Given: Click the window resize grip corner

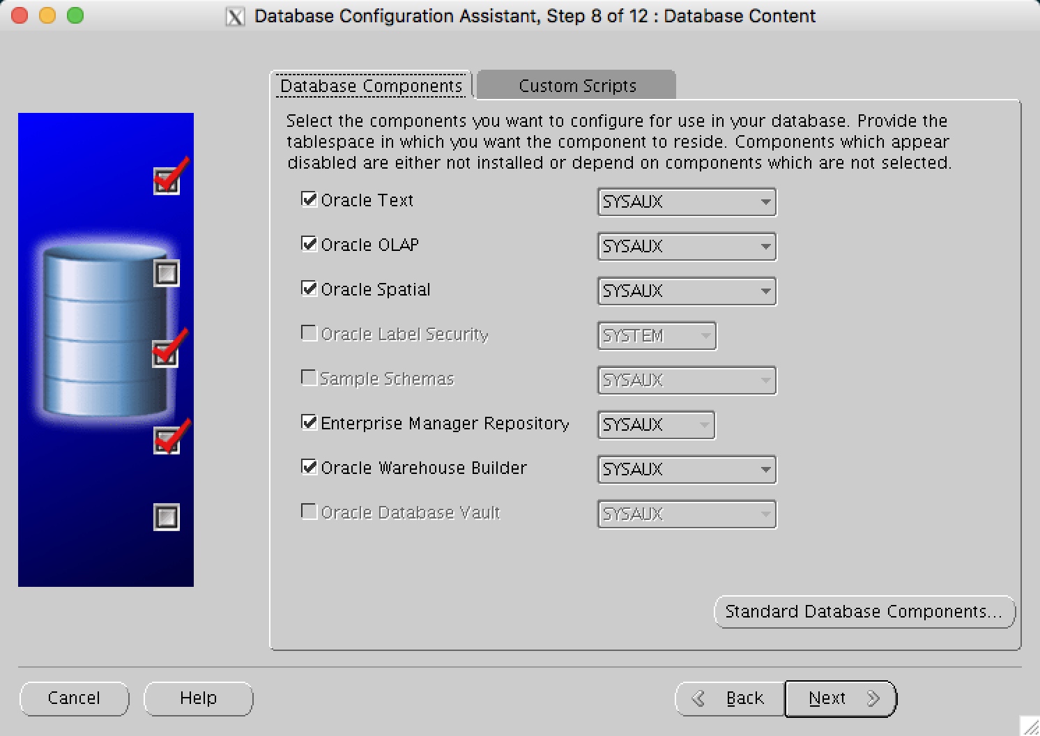Looking at the screenshot, I should point(1030,726).
